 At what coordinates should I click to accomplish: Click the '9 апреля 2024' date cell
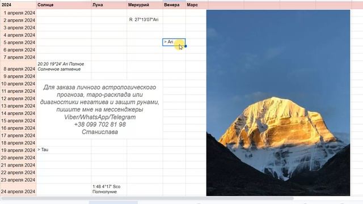click(x=18, y=76)
